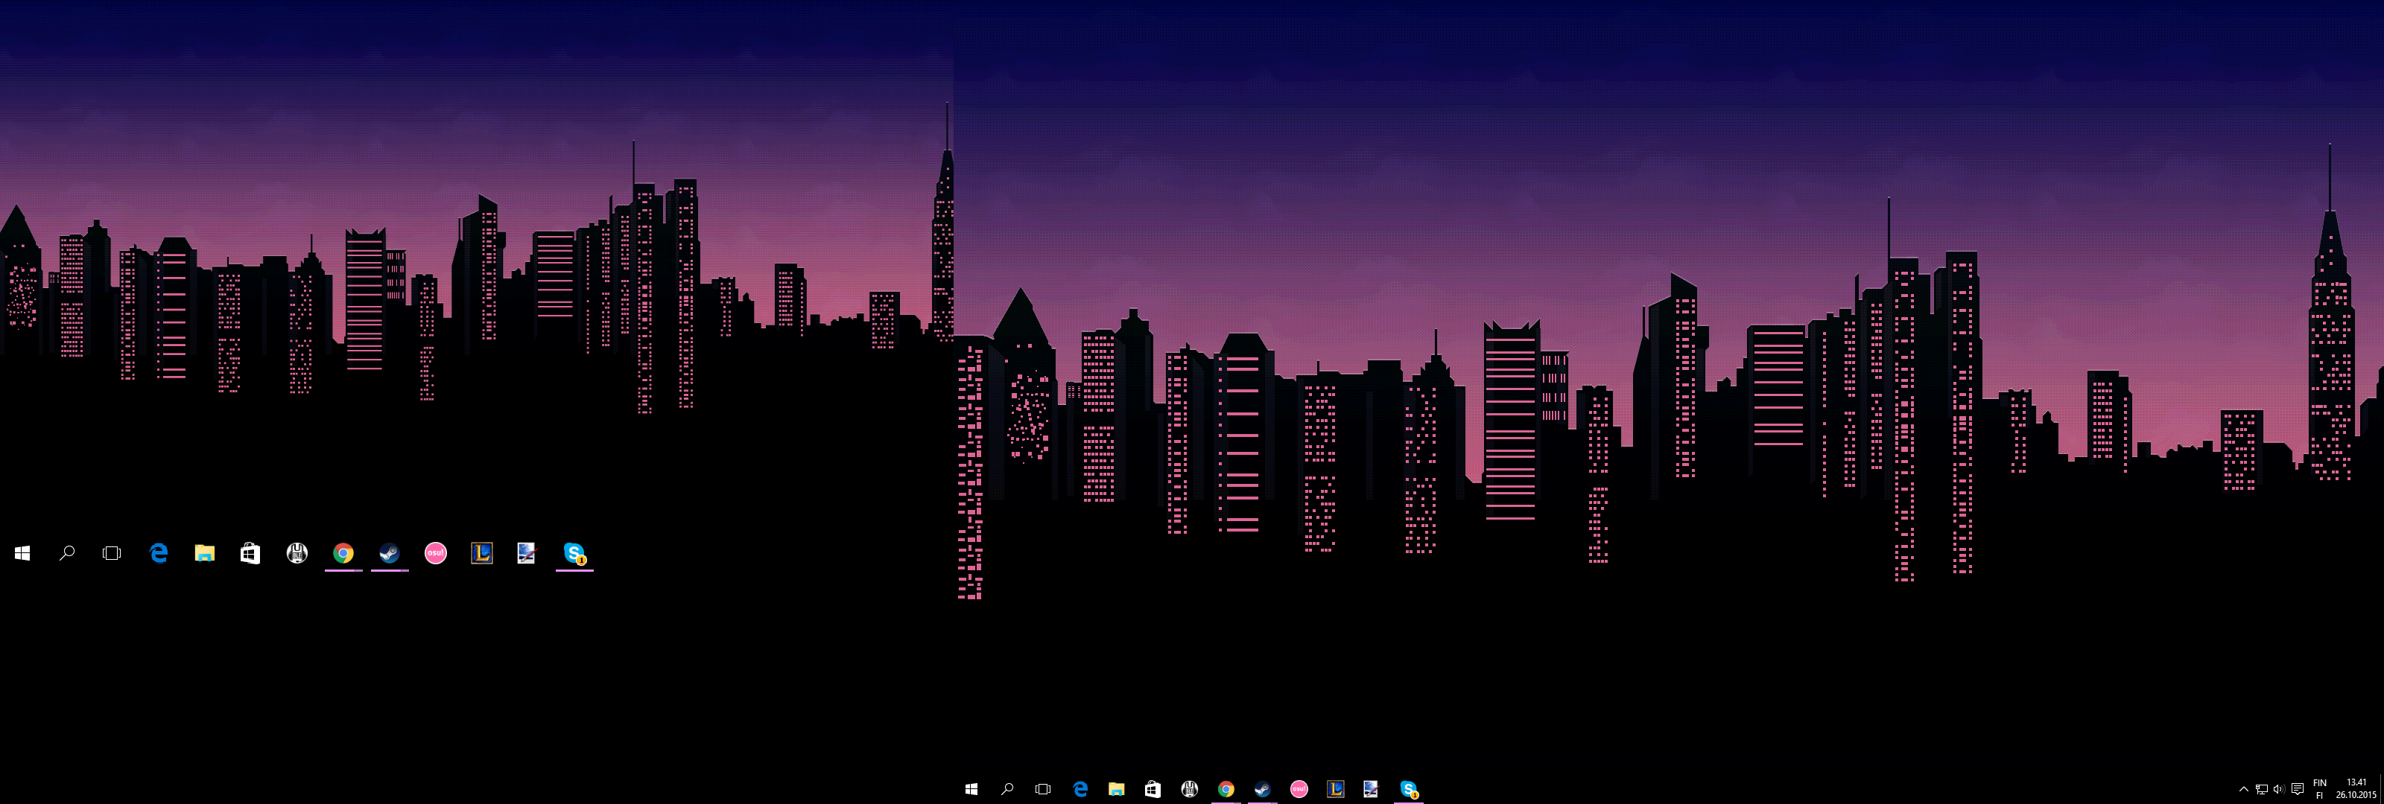Click the 13.41 clock and date
The width and height of the screenshot is (2384, 804).
[2355, 789]
